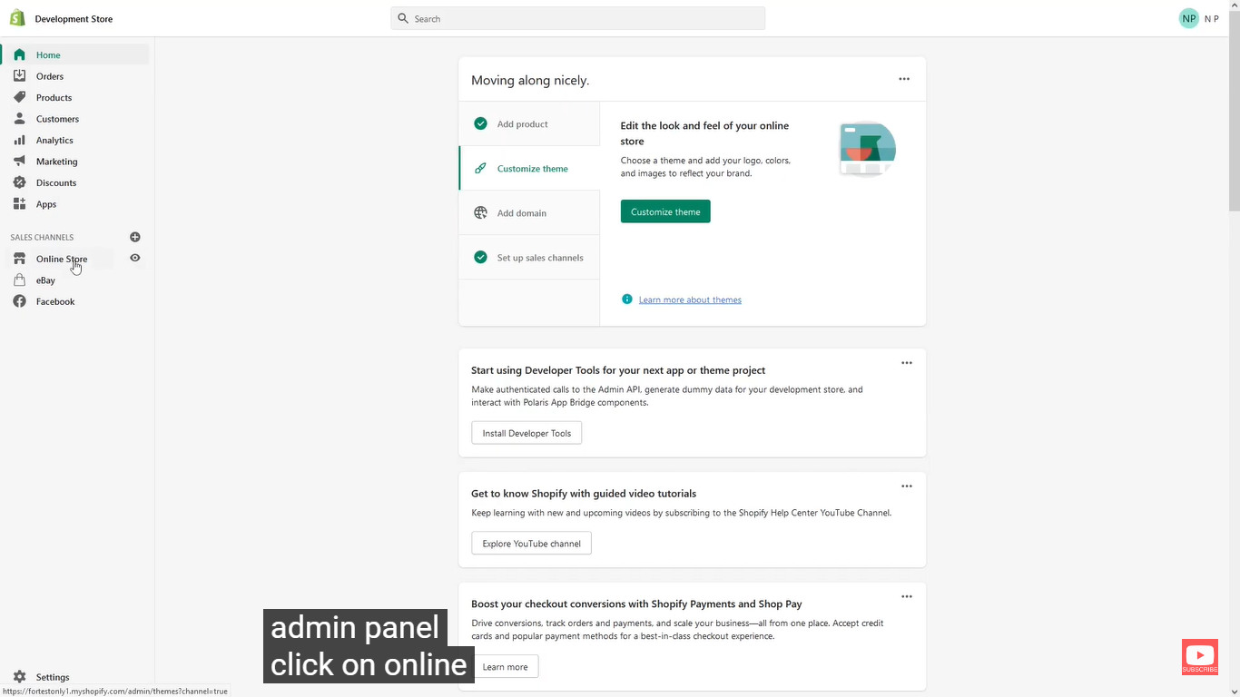1240x697 pixels.
Task: Open the Discounts badge icon
Action: click(19, 182)
